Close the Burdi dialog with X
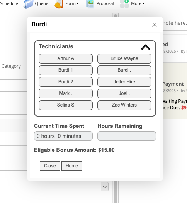 click(155, 25)
